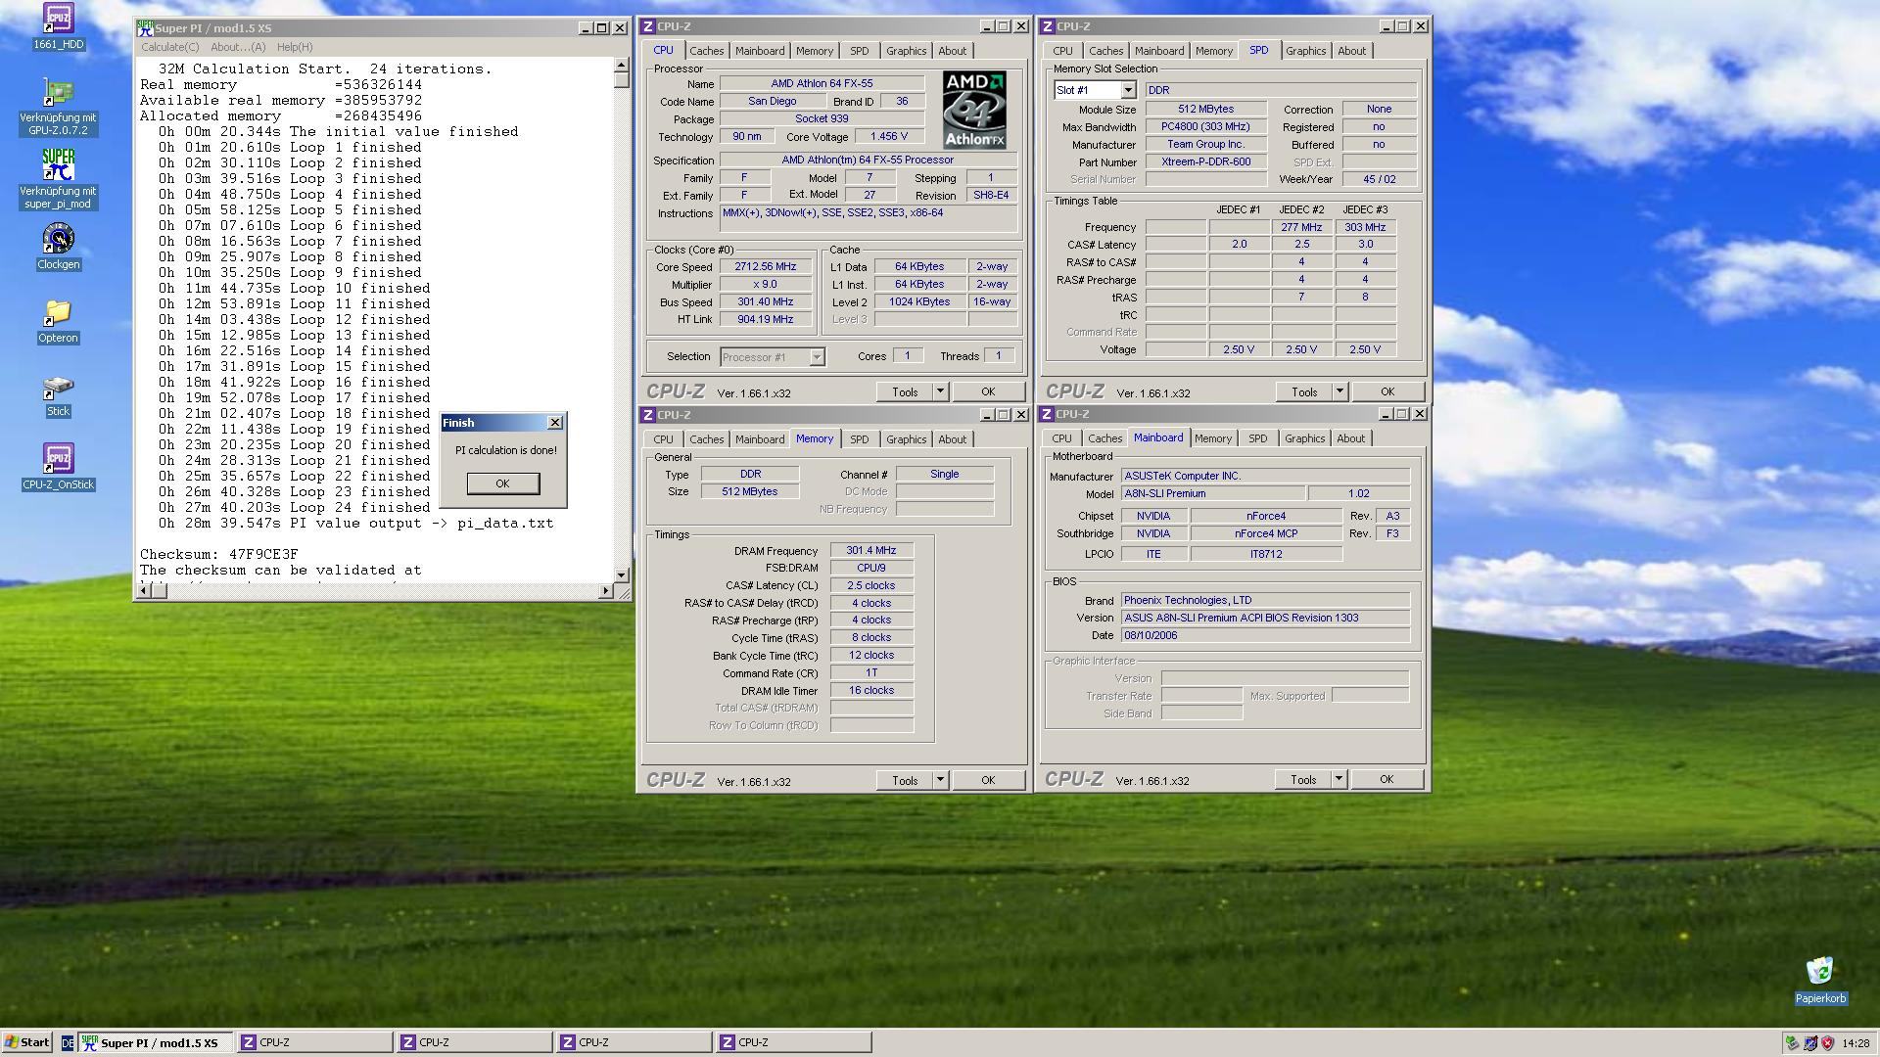Click the Z icon in the CPU-Z CPU-tab window title
The image size is (1880, 1057).
(x=648, y=26)
